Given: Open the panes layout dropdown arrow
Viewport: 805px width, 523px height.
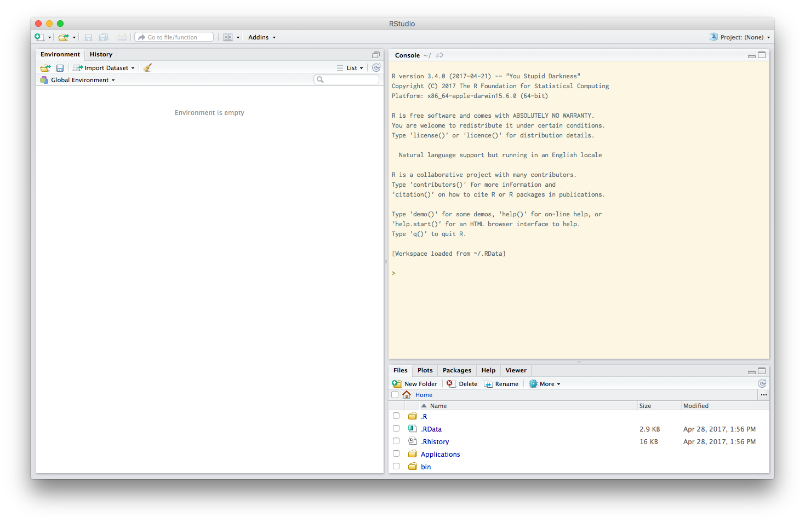Looking at the screenshot, I should (x=238, y=38).
